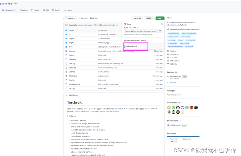Open the README.rst file in file list
The height and width of the screenshot is (156, 241).
coord(73,76)
